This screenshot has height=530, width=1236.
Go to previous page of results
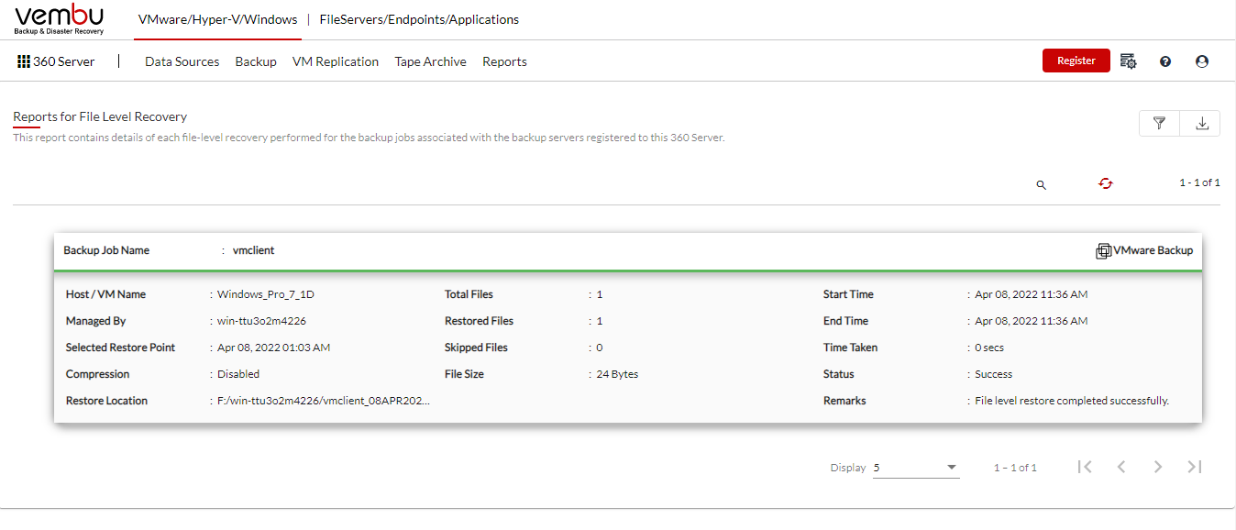1120,467
